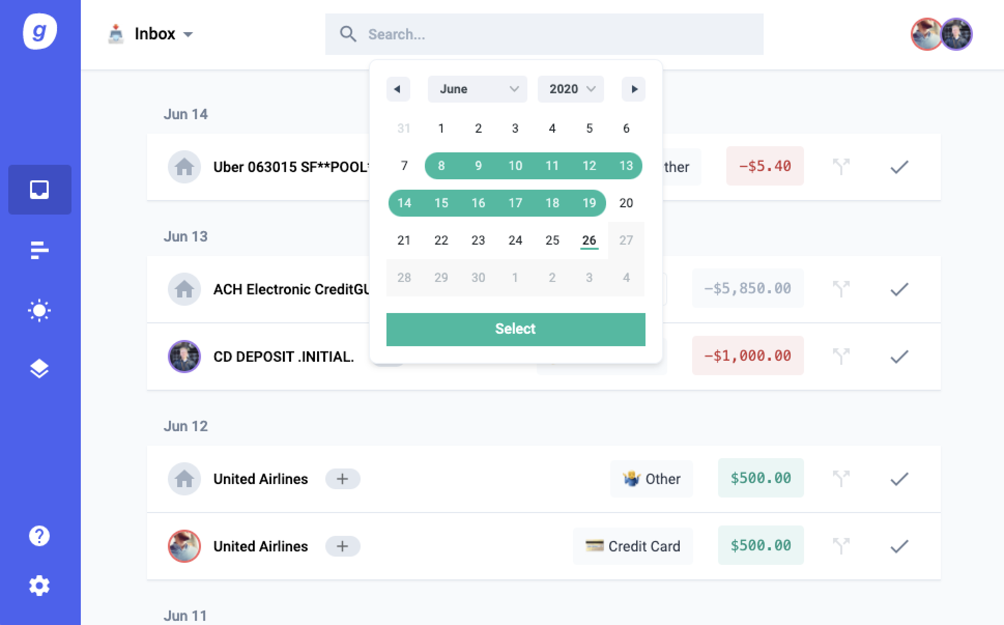Screen dimensions: 1004x625
Task: Open the June month dropdown
Action: (477, 89)
